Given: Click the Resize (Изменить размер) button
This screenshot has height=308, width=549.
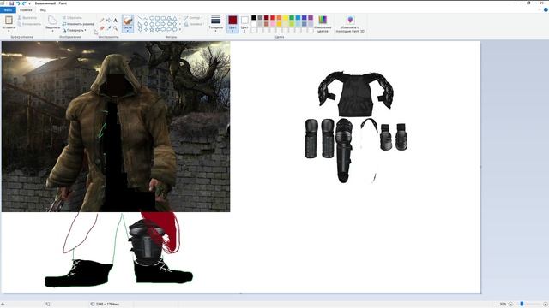Looking at the screenshot, I should click(78, 24).
